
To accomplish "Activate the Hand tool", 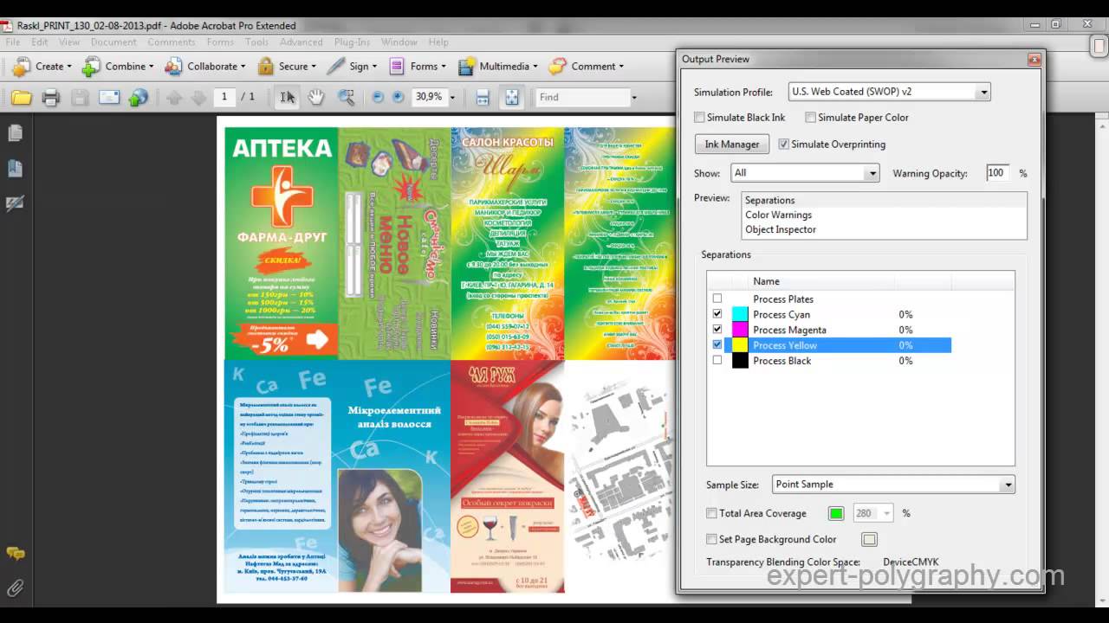I will pos(316,98).
